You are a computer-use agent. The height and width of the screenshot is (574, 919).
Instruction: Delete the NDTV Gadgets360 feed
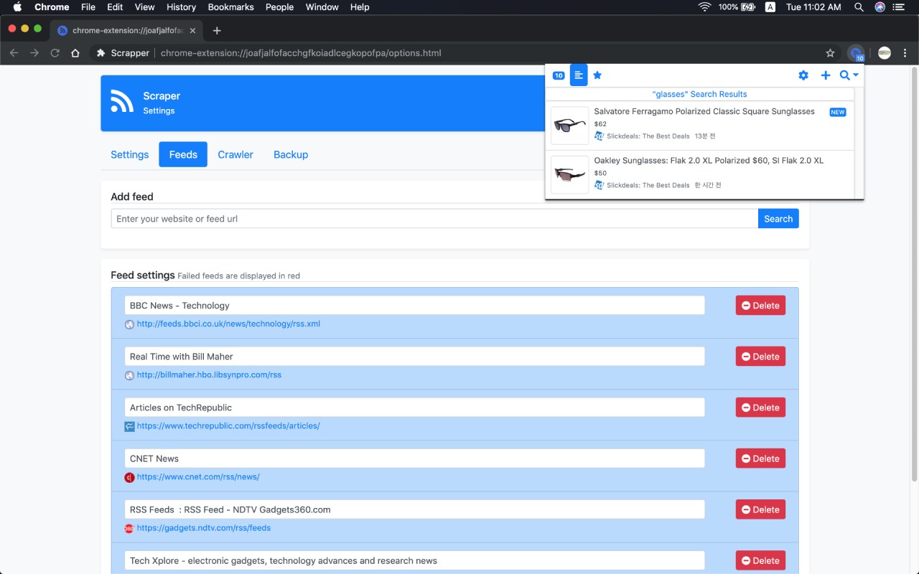(x=760, y=509)
